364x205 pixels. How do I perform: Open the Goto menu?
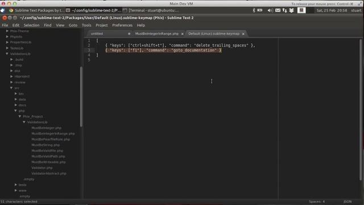73,25
